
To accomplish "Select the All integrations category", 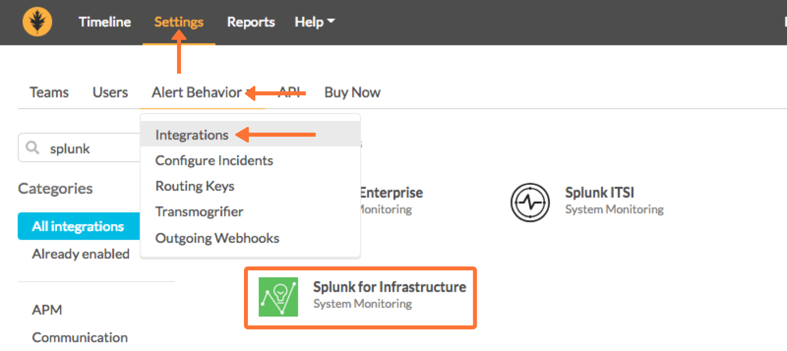I will click(79, 226).
